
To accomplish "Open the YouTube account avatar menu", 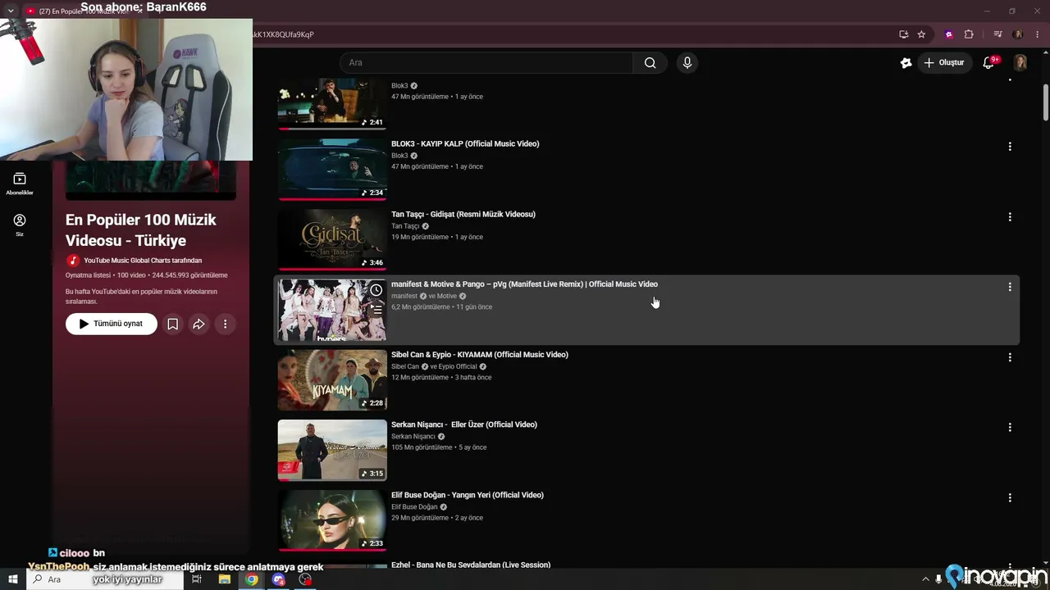I will click(1020, 63).
